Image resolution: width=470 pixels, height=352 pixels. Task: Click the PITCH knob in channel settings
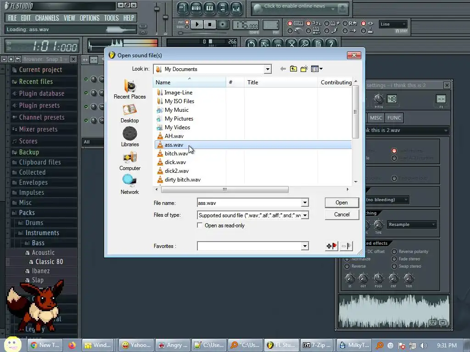point(379,99)
